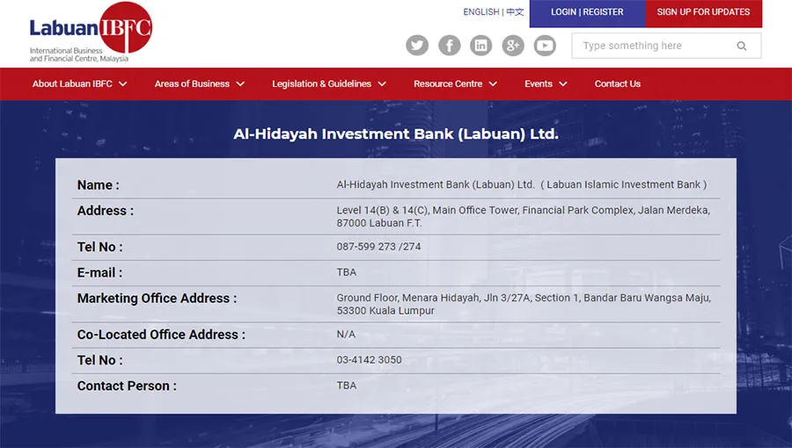Switch language to Chinese 中文
The height and width of the screenshot is (448, 792).
[x=515, y=11]
